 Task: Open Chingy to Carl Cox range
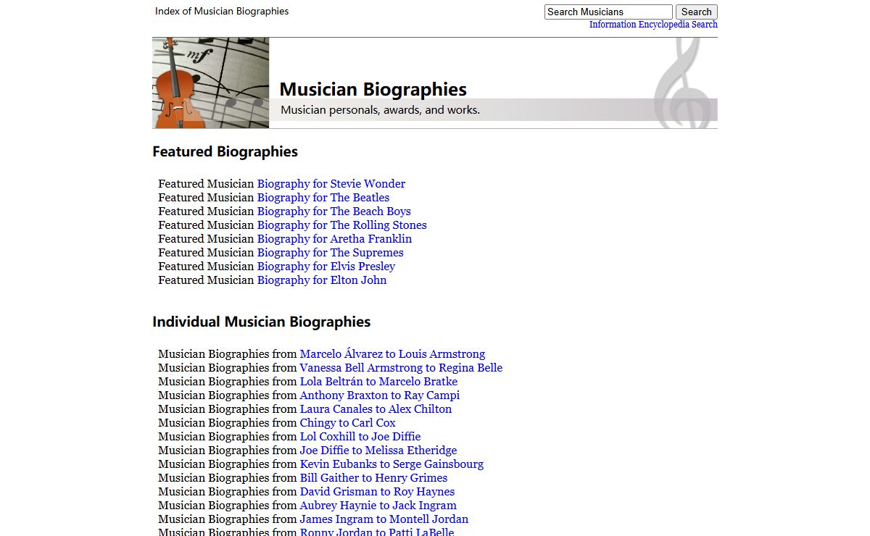(348, 423)
